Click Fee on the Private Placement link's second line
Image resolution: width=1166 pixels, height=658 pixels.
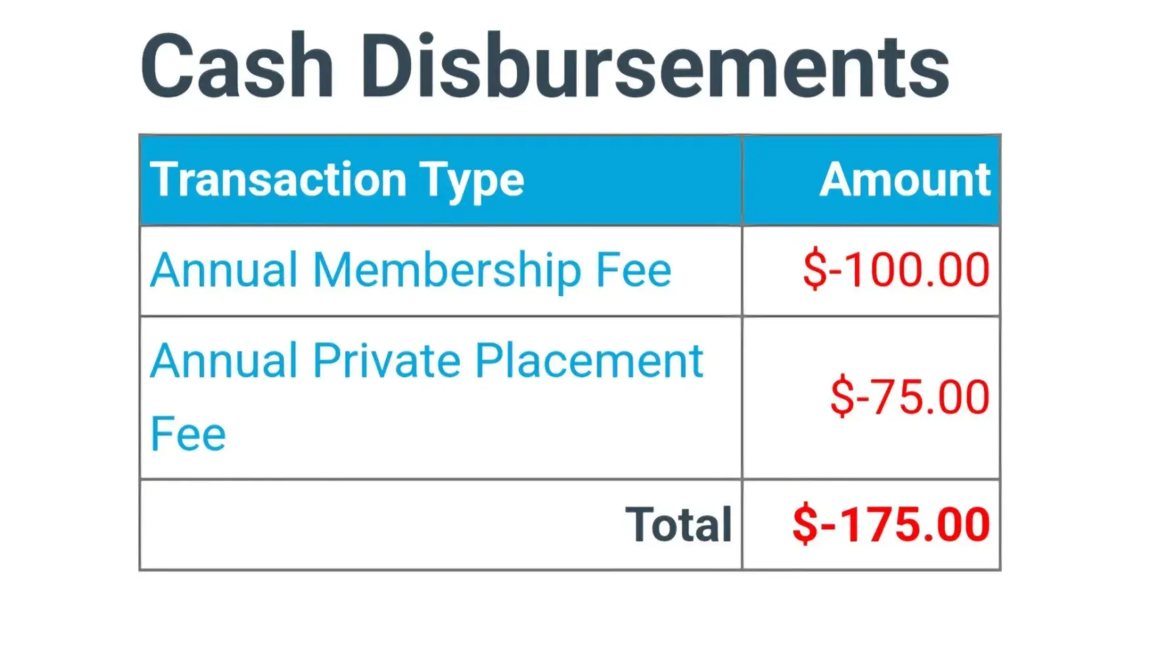[x=188, y=434]
